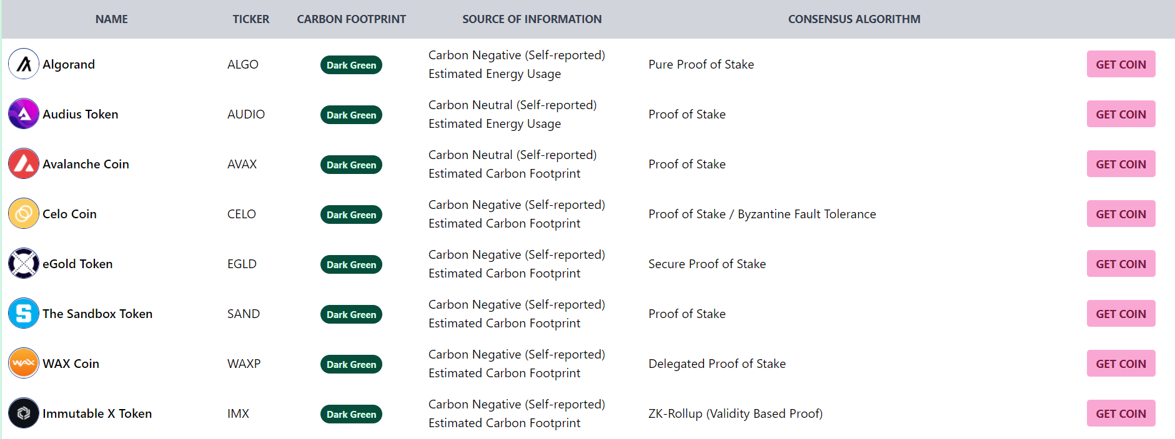Click the eGold Token logo icon
1175x439 pixels.
point(24,264)
